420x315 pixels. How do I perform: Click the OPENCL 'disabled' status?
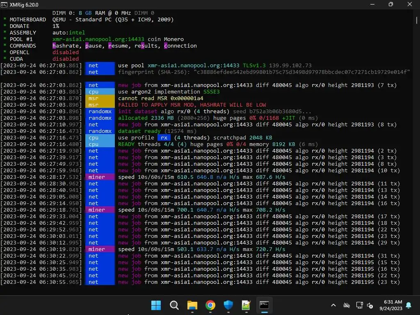tap(66, 52)
